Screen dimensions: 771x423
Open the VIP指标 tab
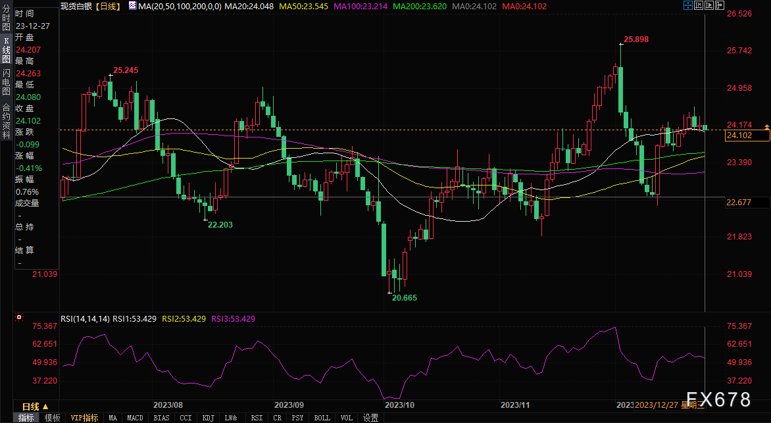84,418
